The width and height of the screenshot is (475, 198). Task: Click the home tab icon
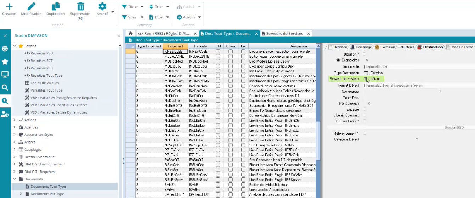[x=130, y=34]
